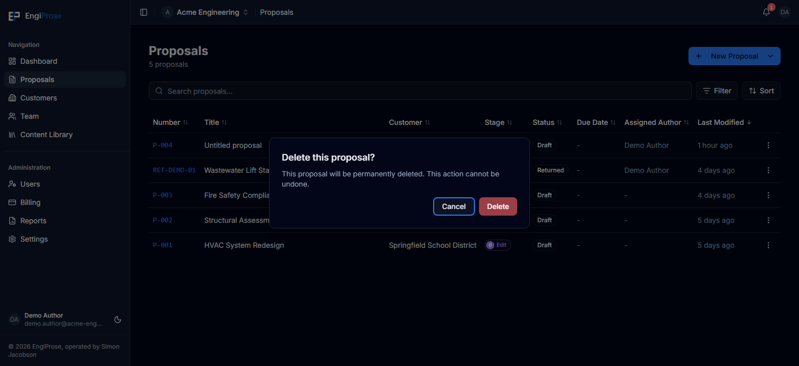Open proposal link P-002
The height and width of the screenshot is (366, 799).
coord(163,220)
